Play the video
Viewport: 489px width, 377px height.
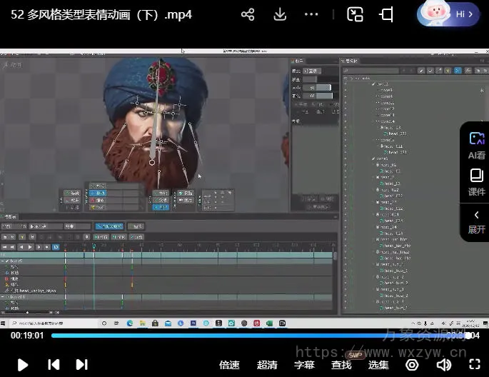click(x=23, y=365)
